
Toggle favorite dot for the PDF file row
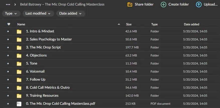point(8,104)
